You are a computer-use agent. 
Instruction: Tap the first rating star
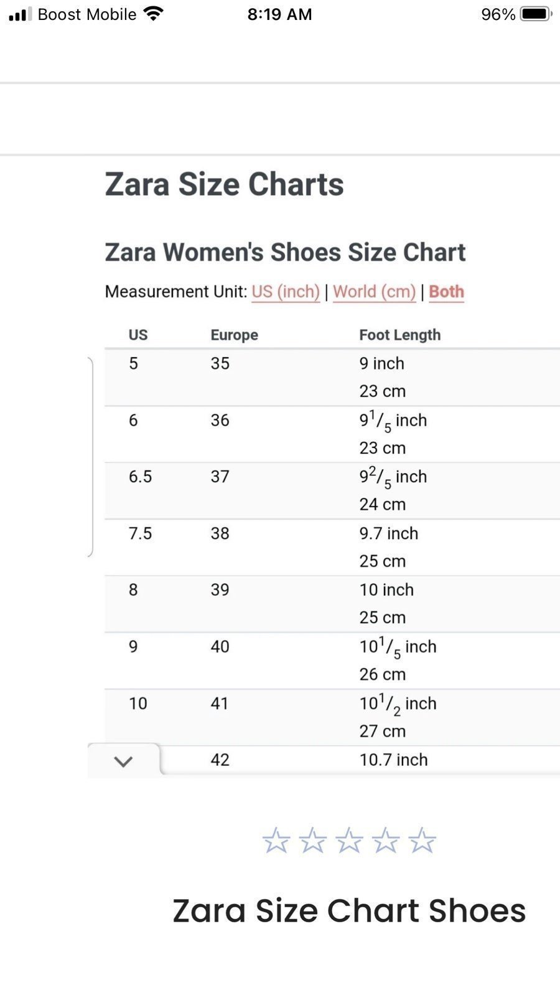(x=276, y=841)
